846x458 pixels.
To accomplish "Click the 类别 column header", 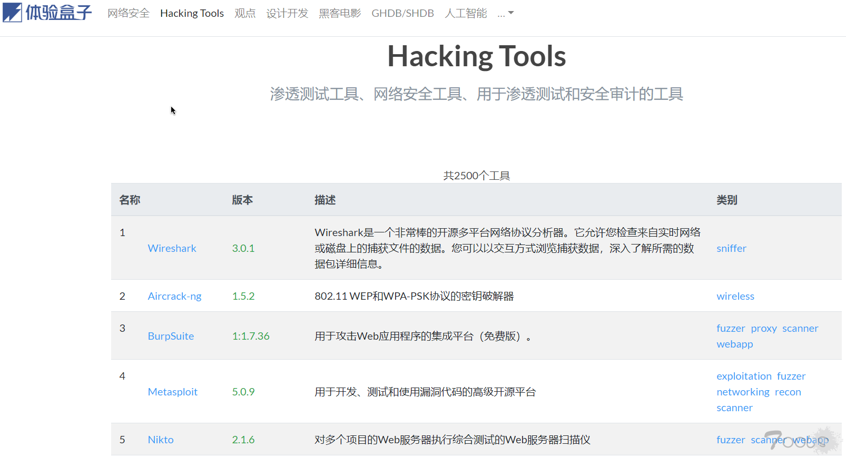I will pos(727,200).
